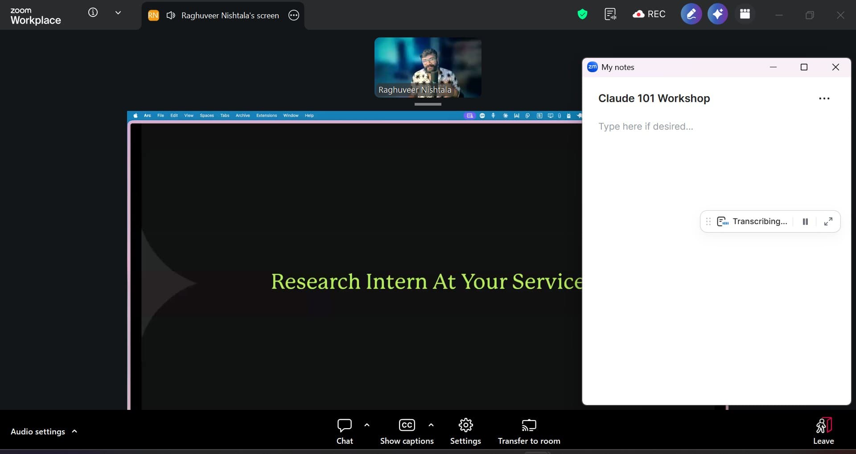
Task: Open meeting Settings gear
Action: click(x=465, y=431)
